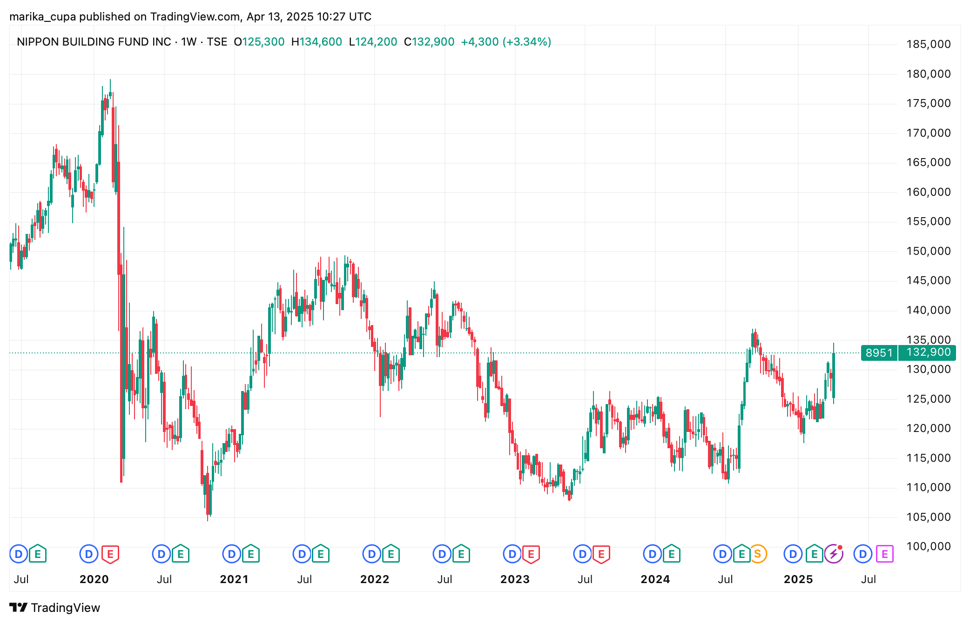Click the D marker left of the orange S
The width and height of the screenshot is (970, 624).
point(722,554)
